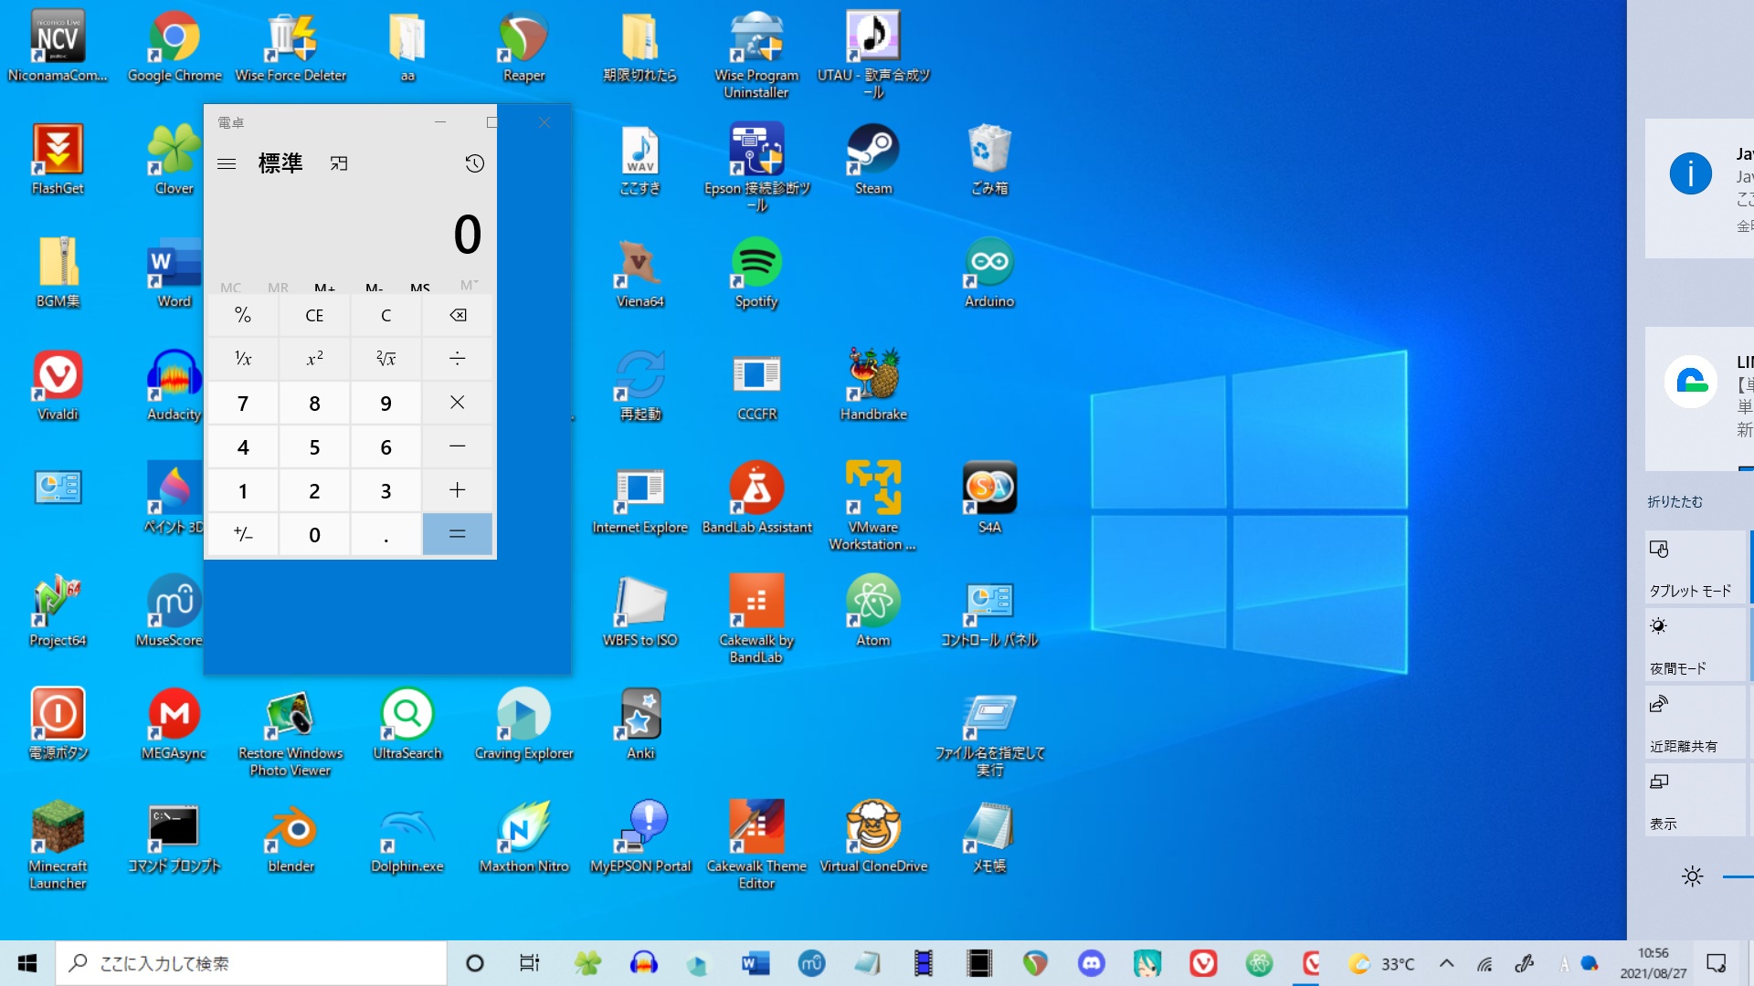The height and width of the screenshot is (986, 1754).
Task: Show hidden tray icons chevron
Action: pos(1446,963)
